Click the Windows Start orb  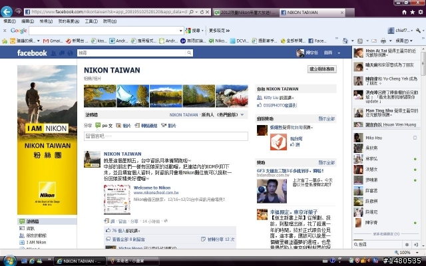click(9, 261)
